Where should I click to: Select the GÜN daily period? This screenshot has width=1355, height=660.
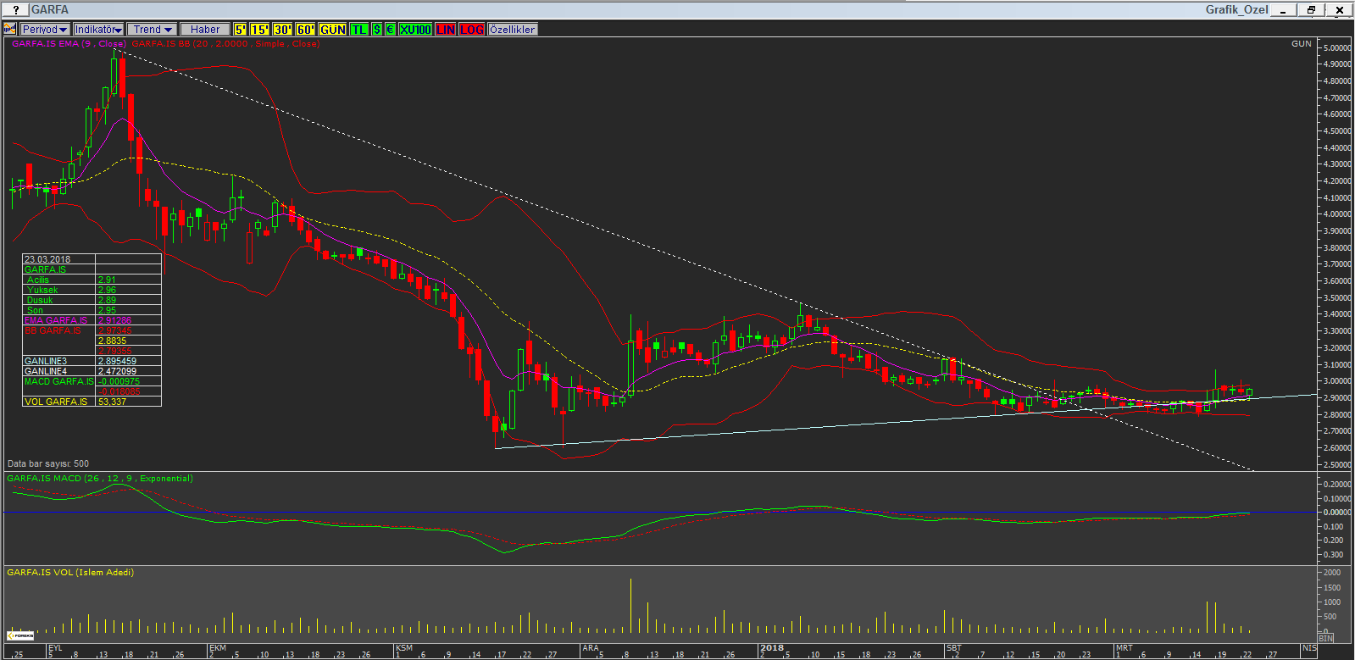click(x=333, y=30)
